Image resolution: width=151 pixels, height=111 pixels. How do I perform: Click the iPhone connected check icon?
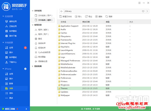click(25, 69)
